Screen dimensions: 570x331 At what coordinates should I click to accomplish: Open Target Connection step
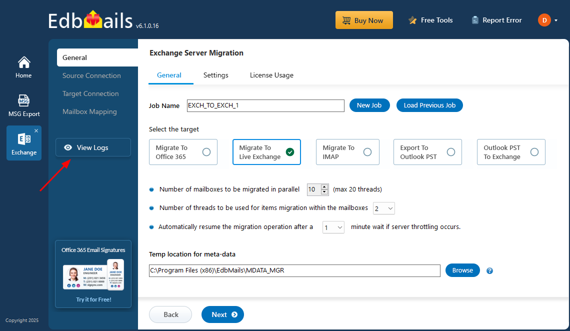(90, 93)
